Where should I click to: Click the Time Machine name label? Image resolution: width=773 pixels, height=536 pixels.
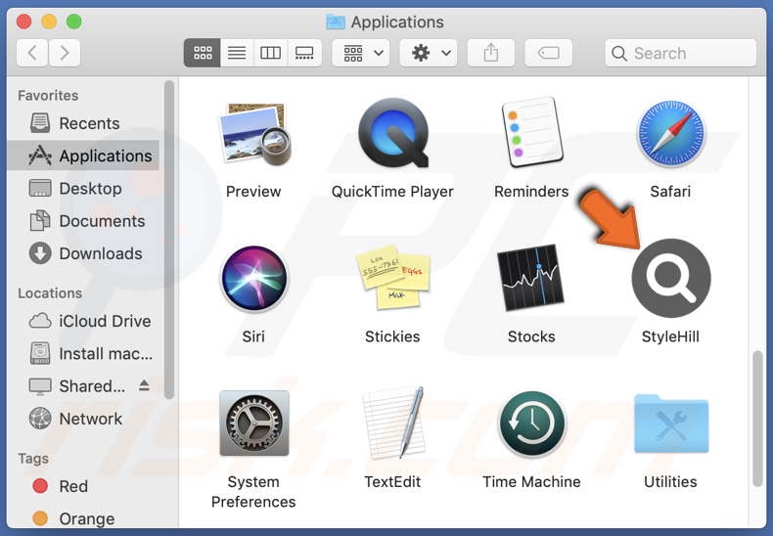[x=531, y=481]
